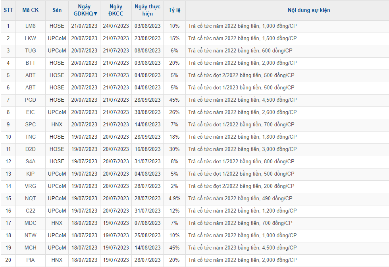Click the PGD ticker in row 7
The image size is (389, 267).
(30, 100)
